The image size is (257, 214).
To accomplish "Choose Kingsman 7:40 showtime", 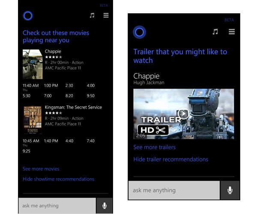I will click(91, 141).
